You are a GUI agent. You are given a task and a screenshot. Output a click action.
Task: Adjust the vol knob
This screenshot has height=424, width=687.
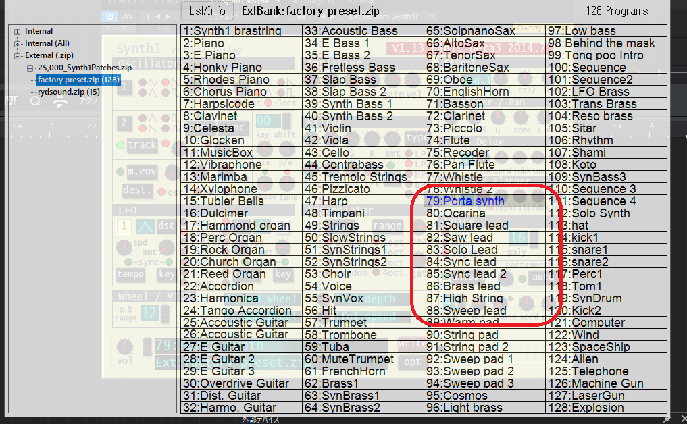[x=124, y=348]
